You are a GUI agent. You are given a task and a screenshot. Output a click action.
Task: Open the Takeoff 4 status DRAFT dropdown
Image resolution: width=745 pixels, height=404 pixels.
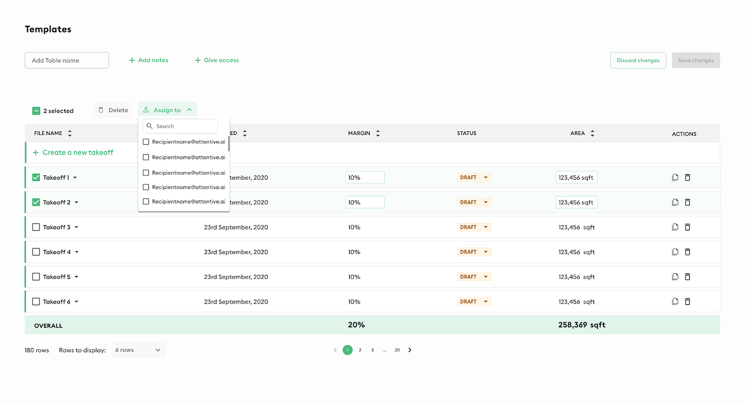pyautogui.click(x=474, y=252)
